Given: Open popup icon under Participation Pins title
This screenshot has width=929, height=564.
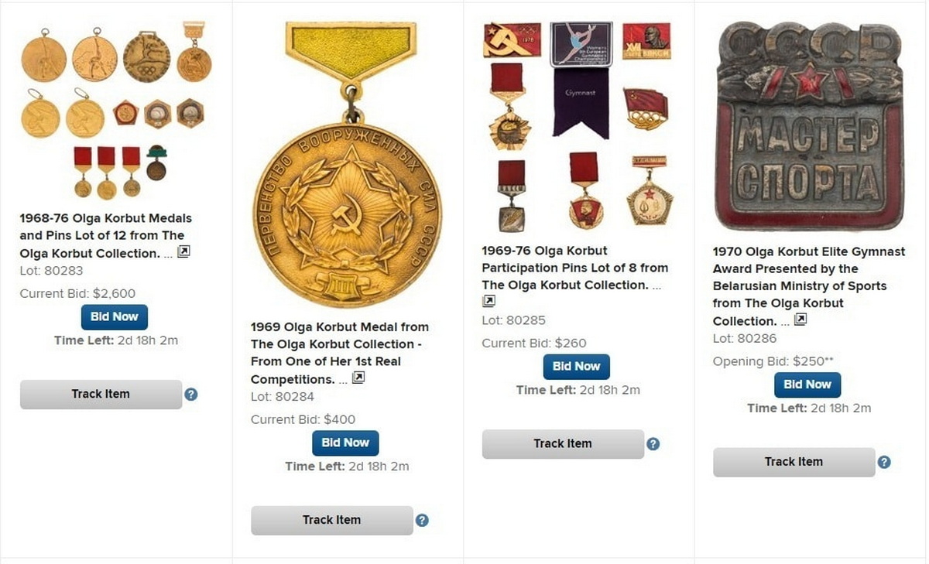Looking at the screenshot, I should 488,301.
